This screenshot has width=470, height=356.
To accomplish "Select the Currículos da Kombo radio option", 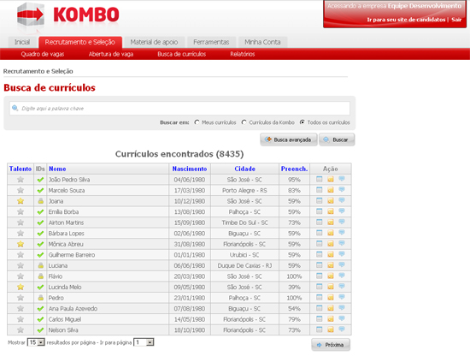I will click(x=244, y=122).
